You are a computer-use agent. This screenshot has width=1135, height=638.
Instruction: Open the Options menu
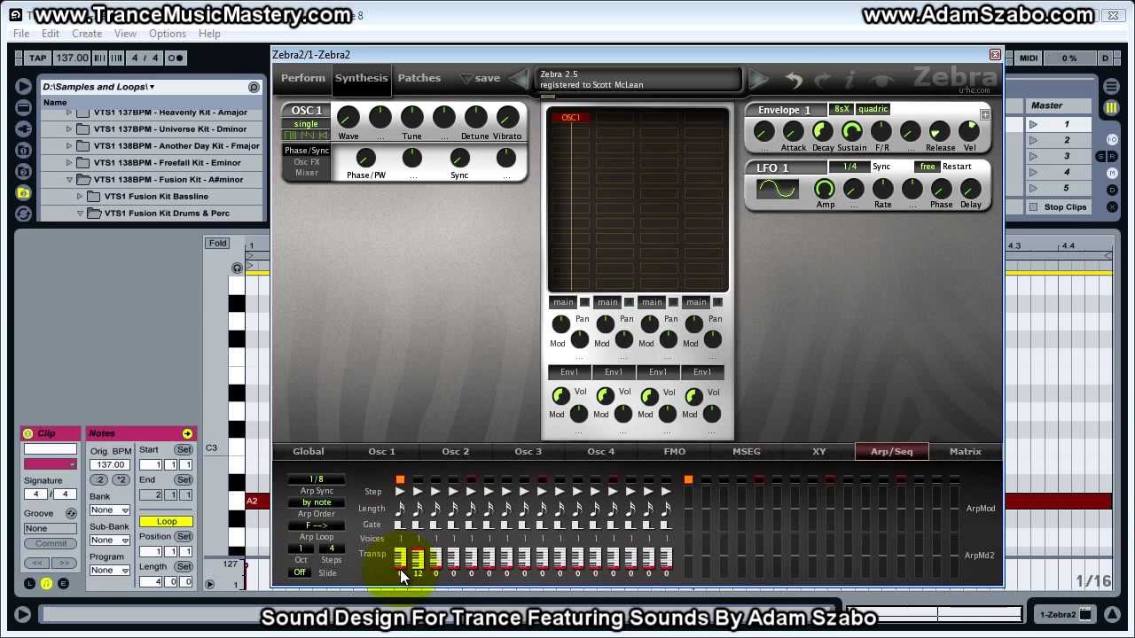tap(168, 34)
